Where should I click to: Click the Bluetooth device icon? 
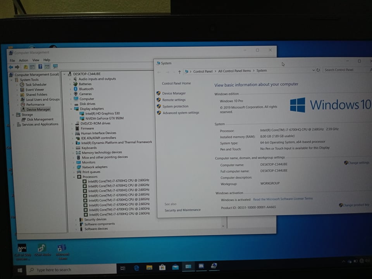pyautogui.click(x=76, y=89)
